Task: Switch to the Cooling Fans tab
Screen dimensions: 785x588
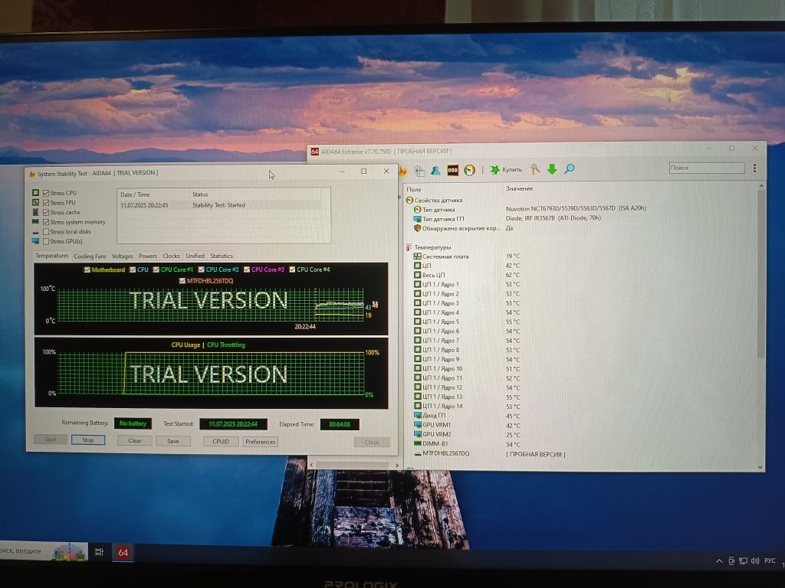Action: (x=90, y=256)
